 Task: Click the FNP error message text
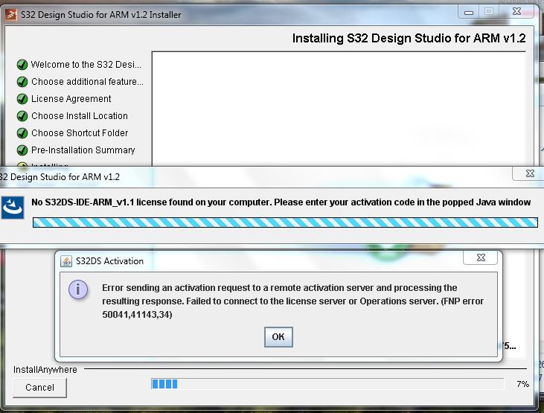click(x=292, y=301)
